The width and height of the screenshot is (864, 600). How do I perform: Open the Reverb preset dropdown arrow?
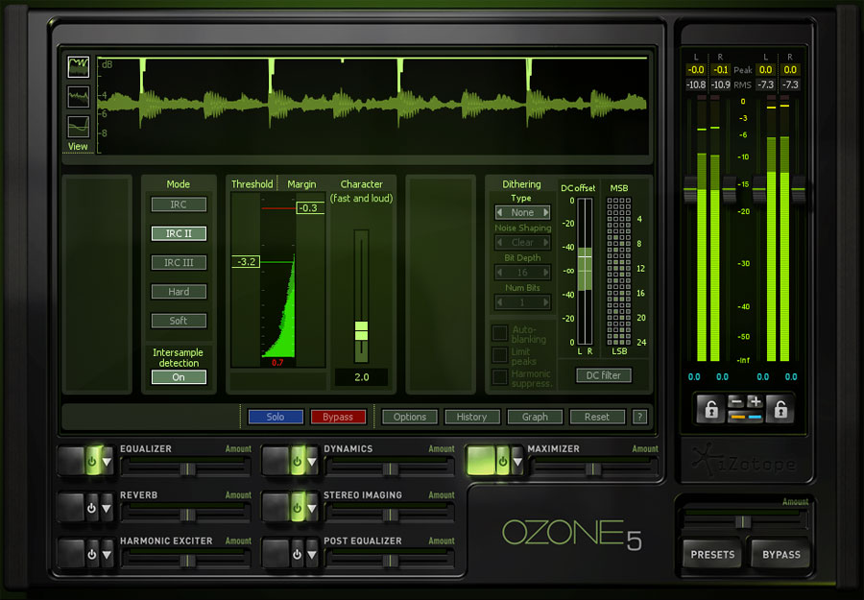point(107,508)
